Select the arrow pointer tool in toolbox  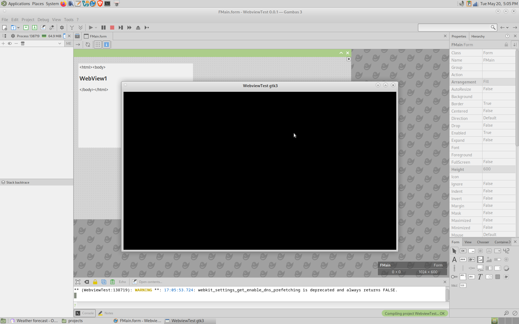(454, 251)
